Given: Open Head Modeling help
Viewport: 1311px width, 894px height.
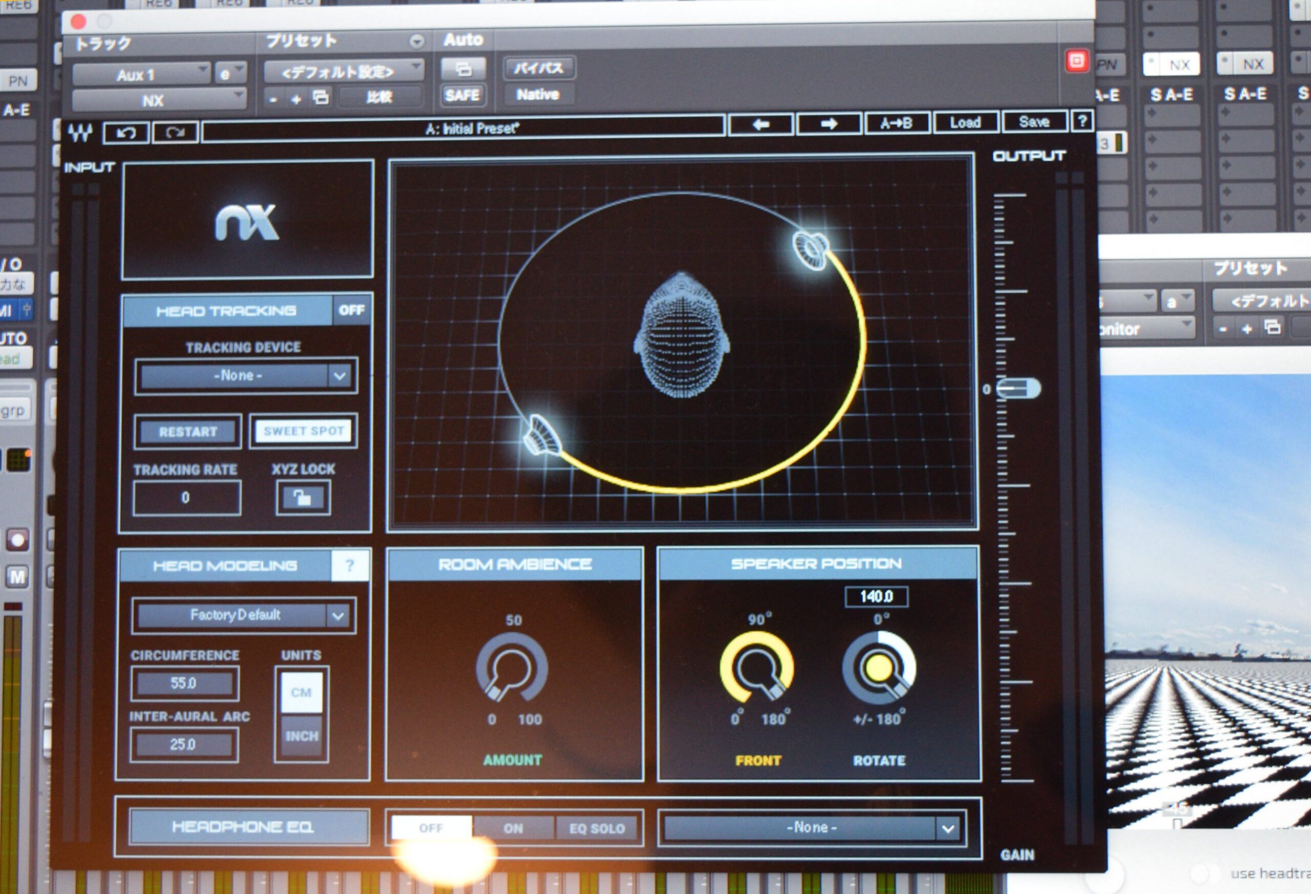Looking at the screenshot, I should pyautogui.click(x=350, y=565).
